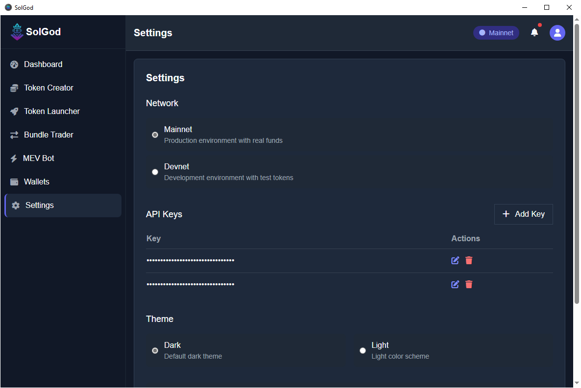Choose the Dark theme radio button

[x=155, y=350]
